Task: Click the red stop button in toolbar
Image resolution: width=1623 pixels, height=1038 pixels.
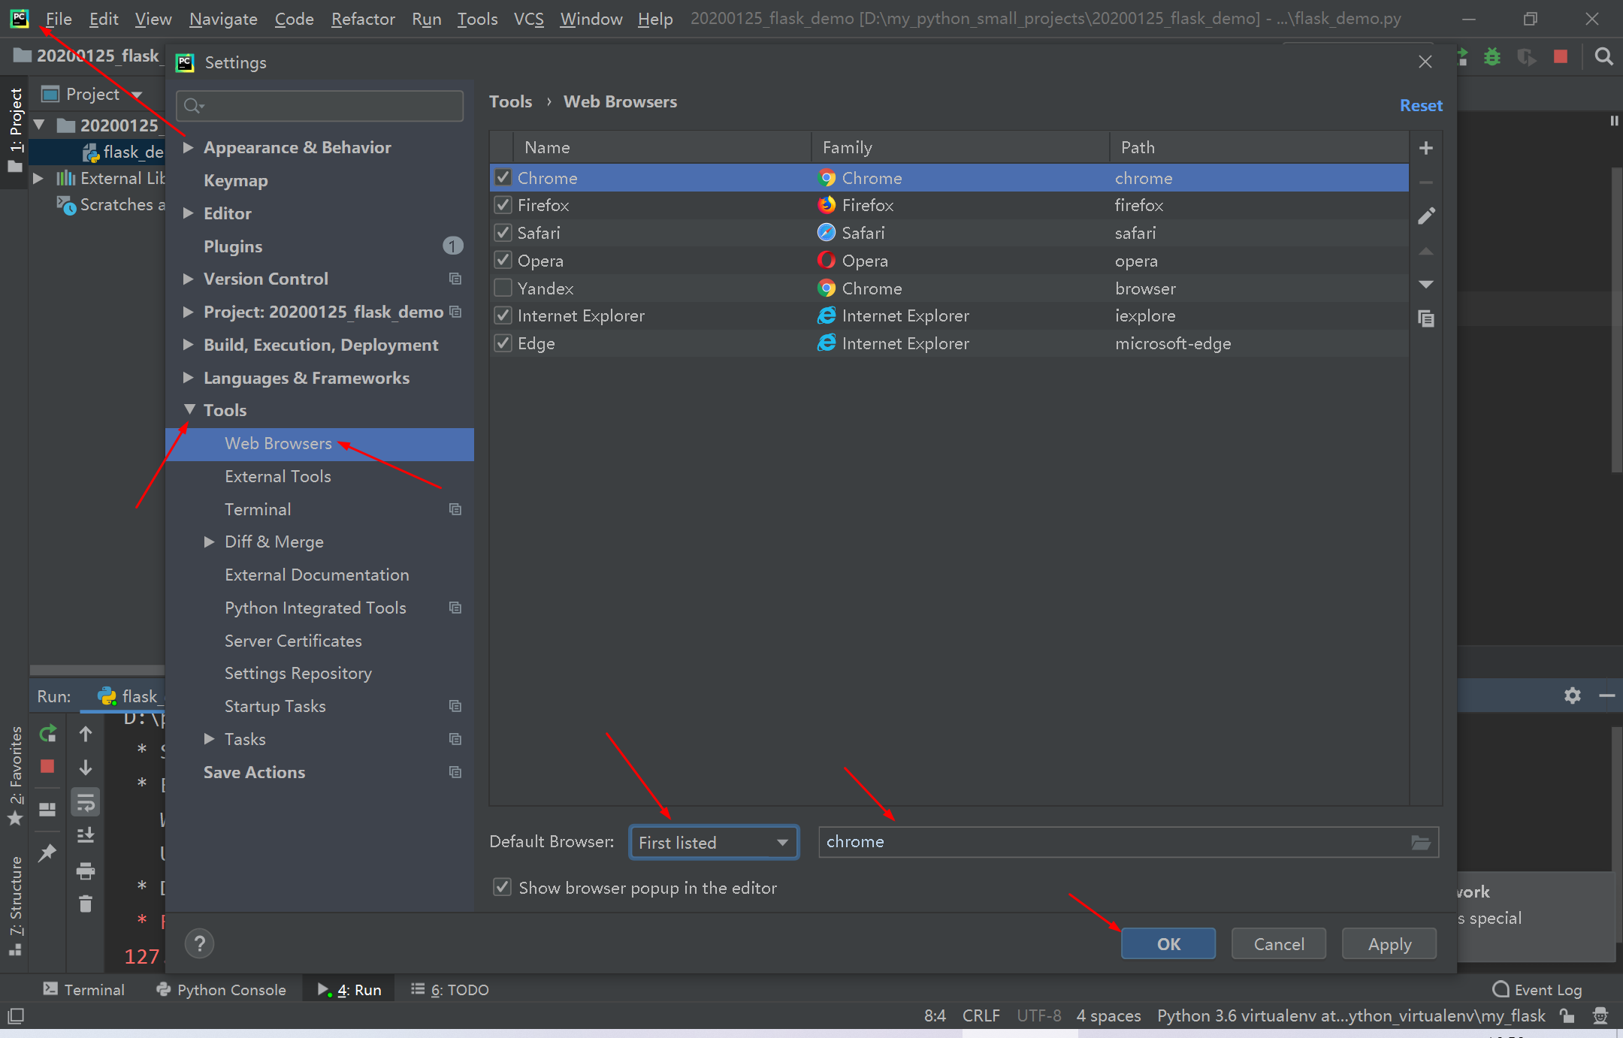Action: [x=1561, y=56]
